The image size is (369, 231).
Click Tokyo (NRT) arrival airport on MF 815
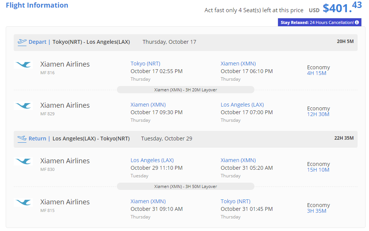pyautogui.click(x=235, y=201)
